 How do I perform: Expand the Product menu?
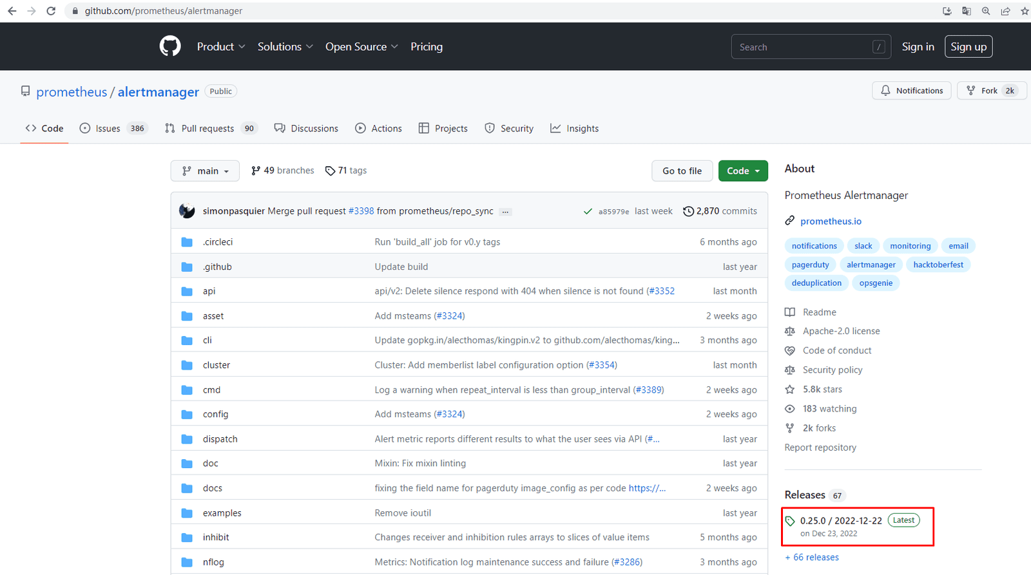221,46
